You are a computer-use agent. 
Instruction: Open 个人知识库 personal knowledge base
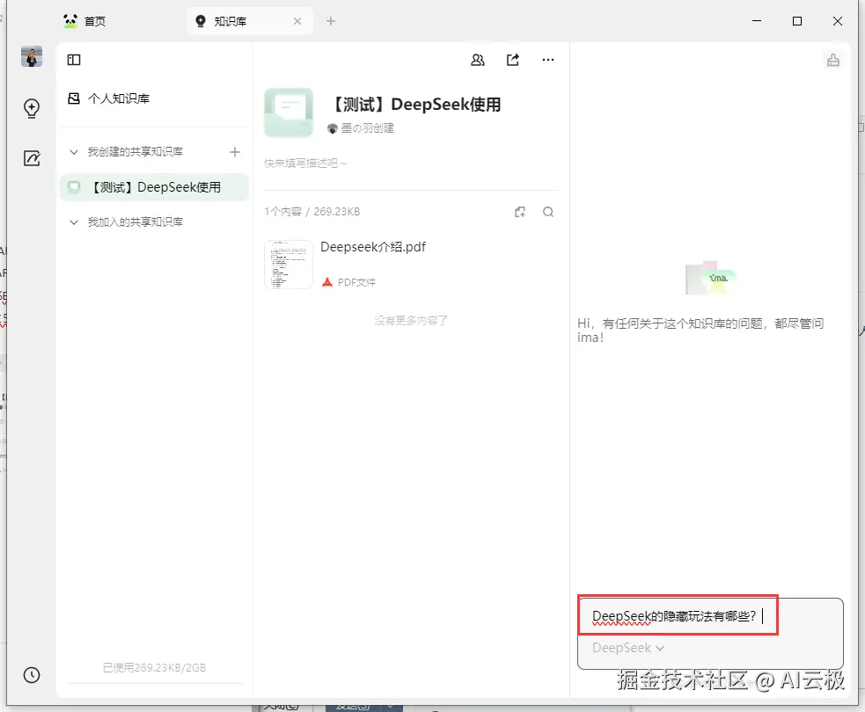tap(109, 98)
